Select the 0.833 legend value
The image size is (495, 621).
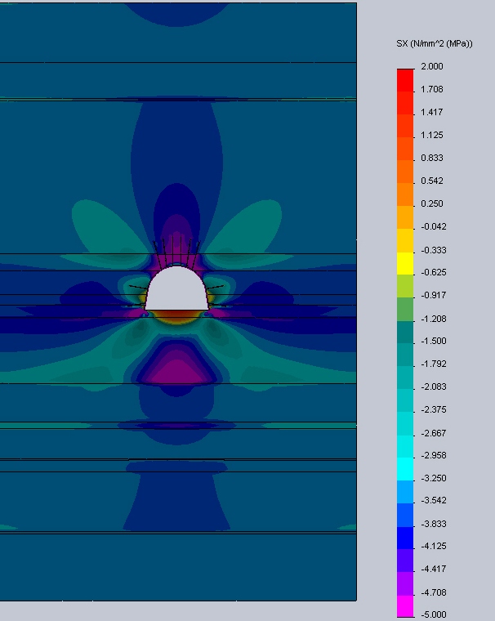pos(432,158)
